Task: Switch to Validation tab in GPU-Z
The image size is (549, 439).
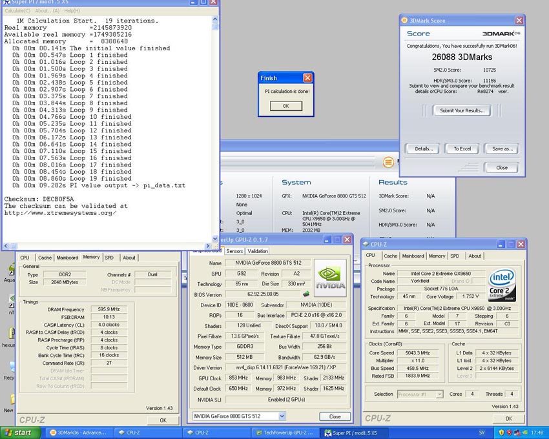Action: [257, 251]
